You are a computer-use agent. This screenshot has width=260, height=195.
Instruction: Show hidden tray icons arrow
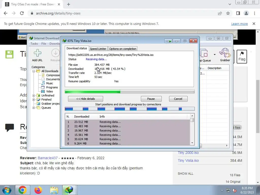pyautogui.click(x=222, y=190)
